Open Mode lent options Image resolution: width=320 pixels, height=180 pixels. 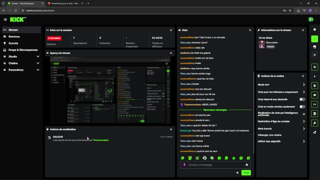(x=281, y=85)
